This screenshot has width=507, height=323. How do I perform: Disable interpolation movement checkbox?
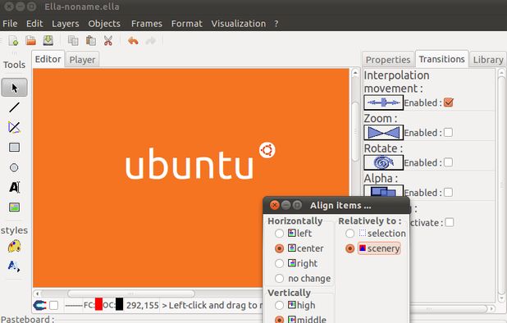pos(449,102)
